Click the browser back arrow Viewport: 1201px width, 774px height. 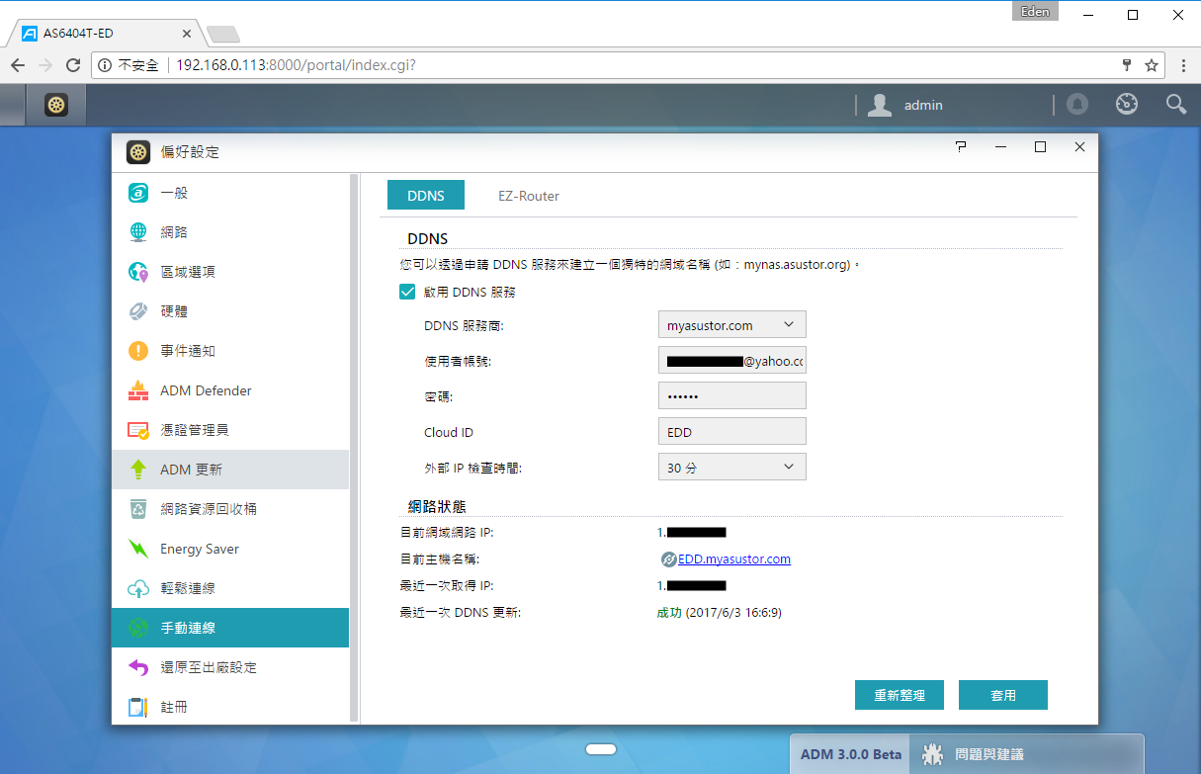click(x=18, y=65)
